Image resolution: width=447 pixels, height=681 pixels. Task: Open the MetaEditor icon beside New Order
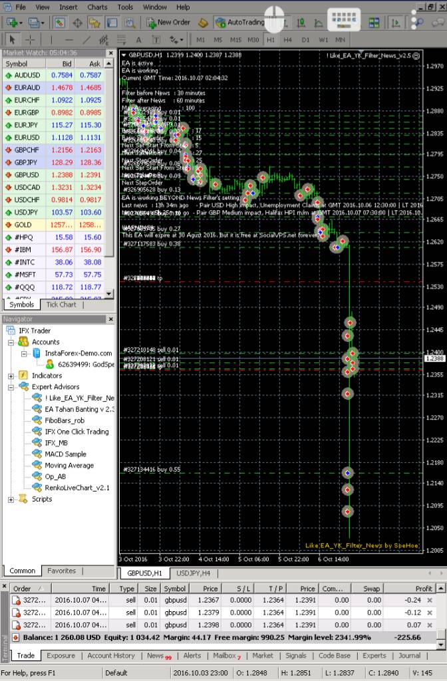click(x=202, y=22)
